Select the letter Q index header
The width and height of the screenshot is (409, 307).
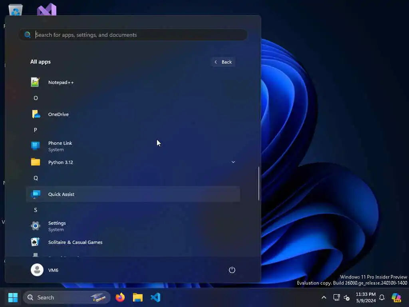click(36, 178)
